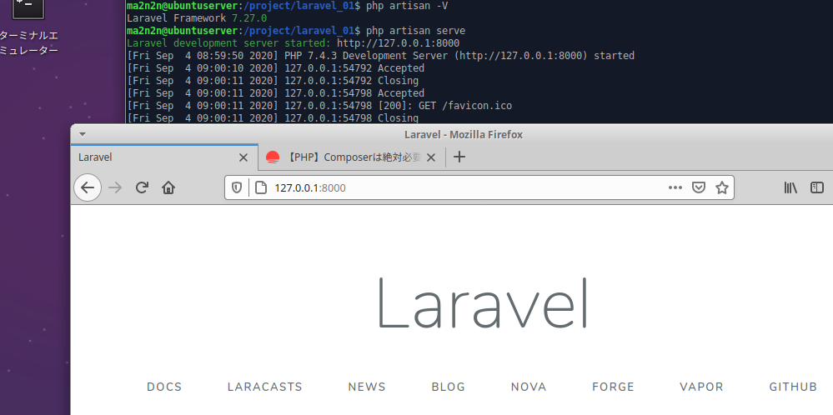
Task: Switch to the 【PHP】Composer tab
Action: [352, 157]
